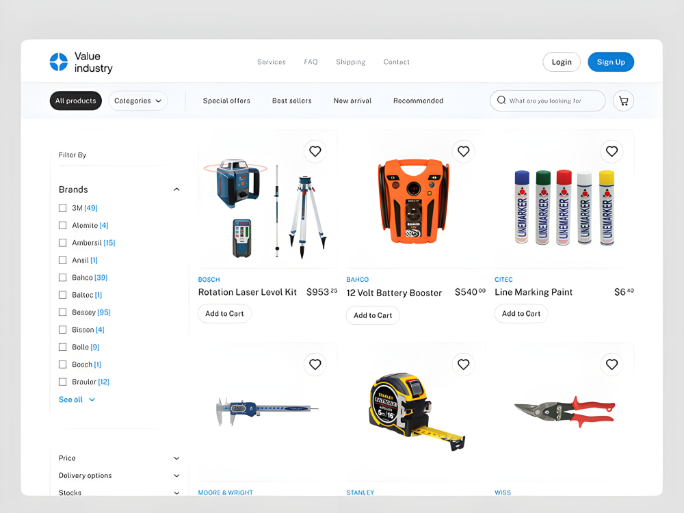Show Recommended products
The image size is (684, 513).
pos(419,101)
